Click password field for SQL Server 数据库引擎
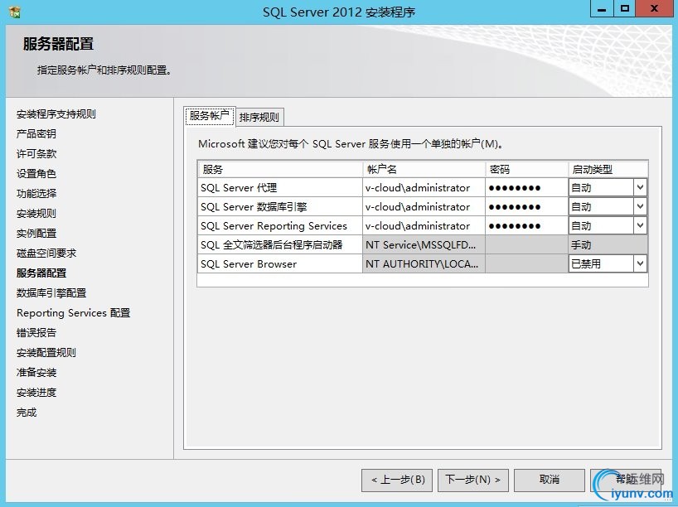This screenshot has width=678, height=507. coord(526,206)
